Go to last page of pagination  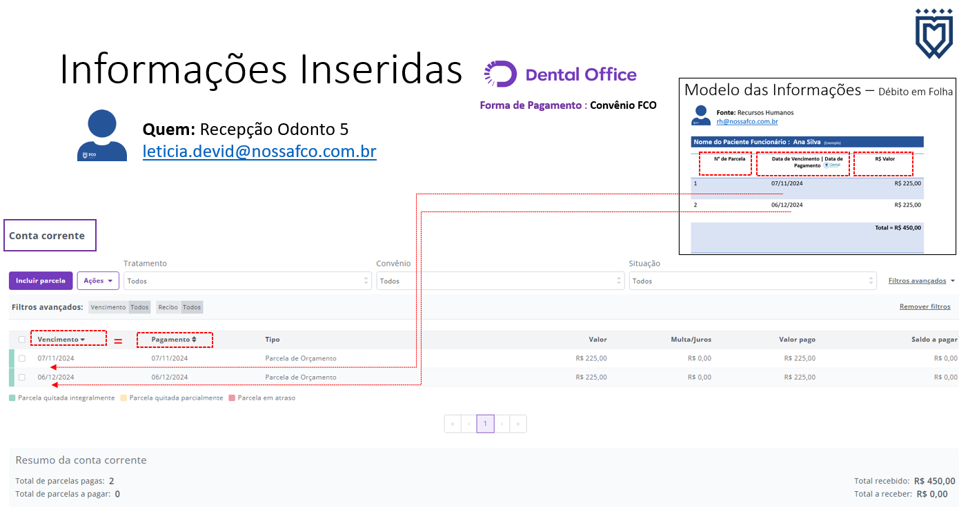point(518,424)
